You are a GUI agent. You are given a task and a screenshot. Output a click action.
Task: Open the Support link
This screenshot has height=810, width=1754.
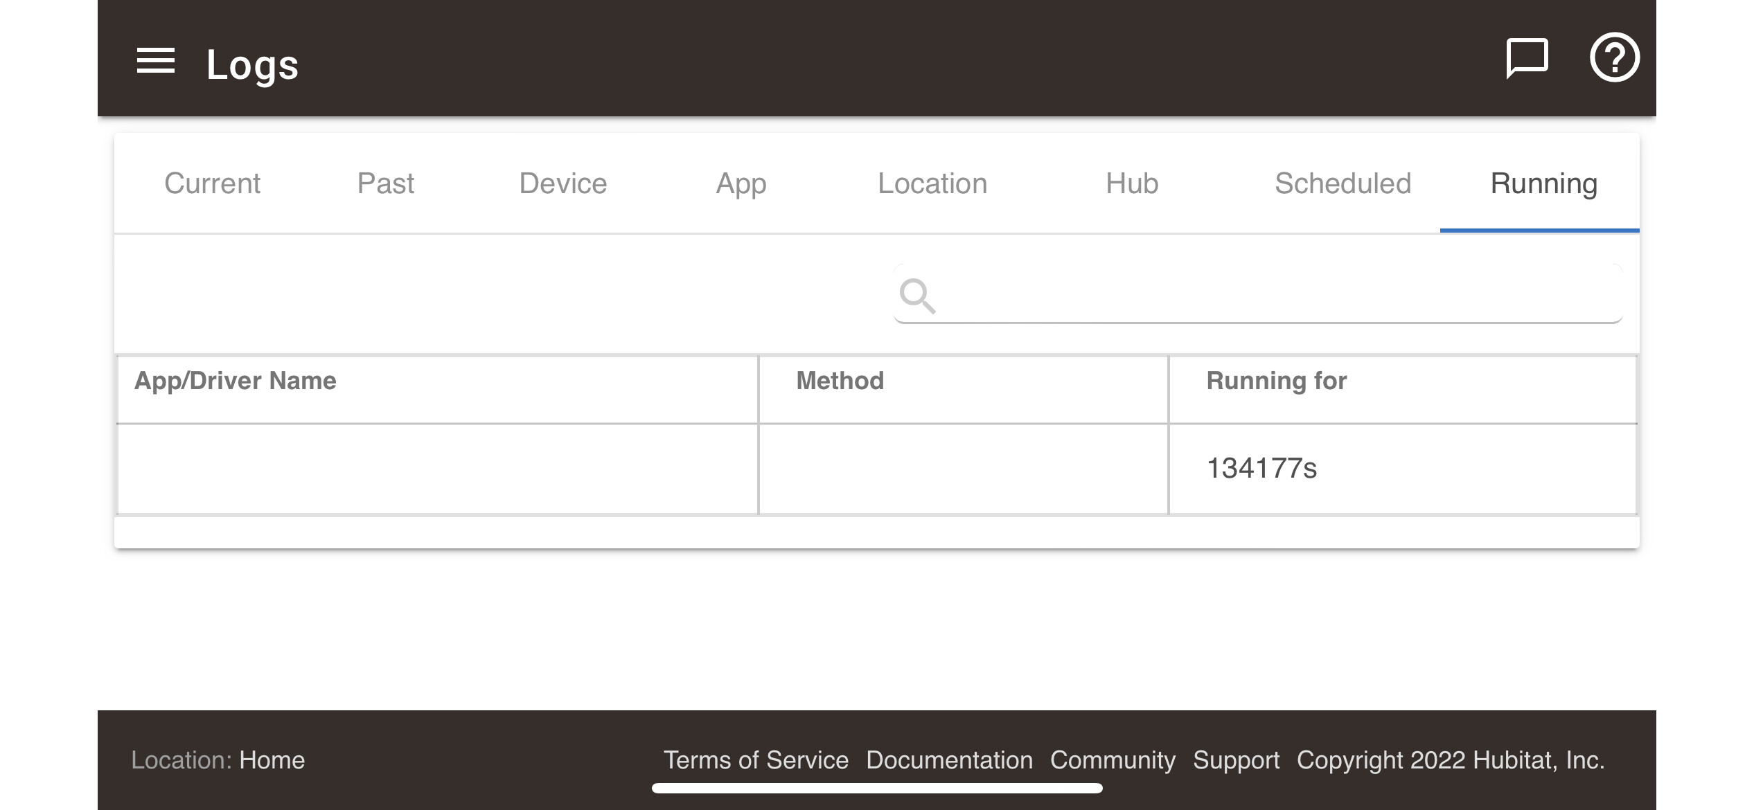coord(1236,760)
